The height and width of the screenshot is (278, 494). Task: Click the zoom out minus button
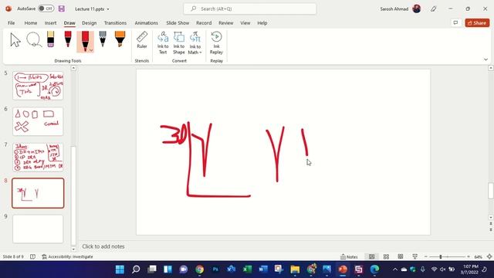[425, 256]
